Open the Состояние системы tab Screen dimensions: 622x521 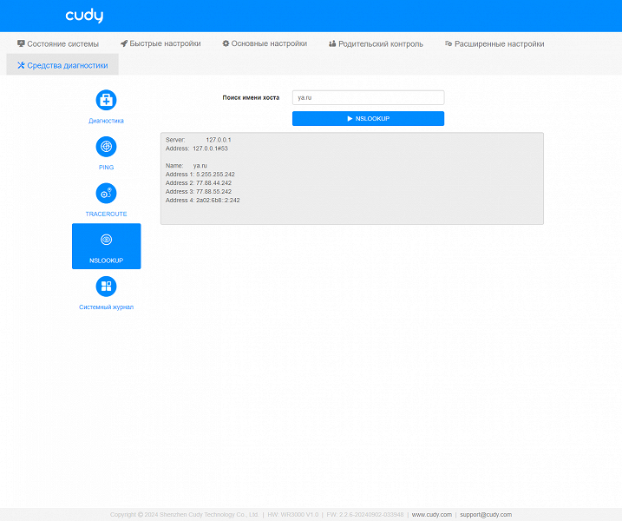pyautogui.click(x=58, y=43)
